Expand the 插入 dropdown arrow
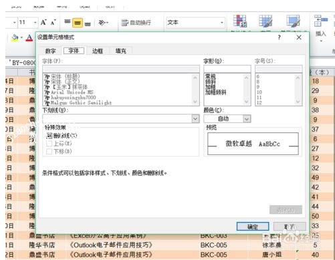 (x=321, y=41)
